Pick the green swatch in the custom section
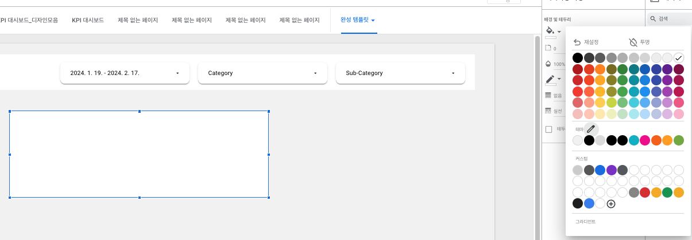 [x=667, y=192]
